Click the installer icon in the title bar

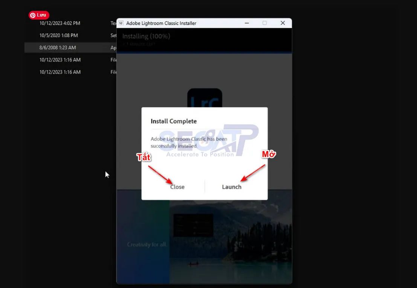coord(121,23)
